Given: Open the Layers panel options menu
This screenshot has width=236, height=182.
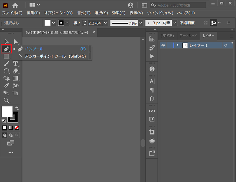Looking at the screenshot, I should point(232,36).
